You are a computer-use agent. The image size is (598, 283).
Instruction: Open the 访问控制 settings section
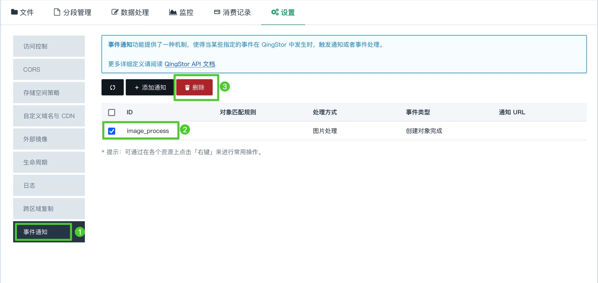click(x=35, y=46)
